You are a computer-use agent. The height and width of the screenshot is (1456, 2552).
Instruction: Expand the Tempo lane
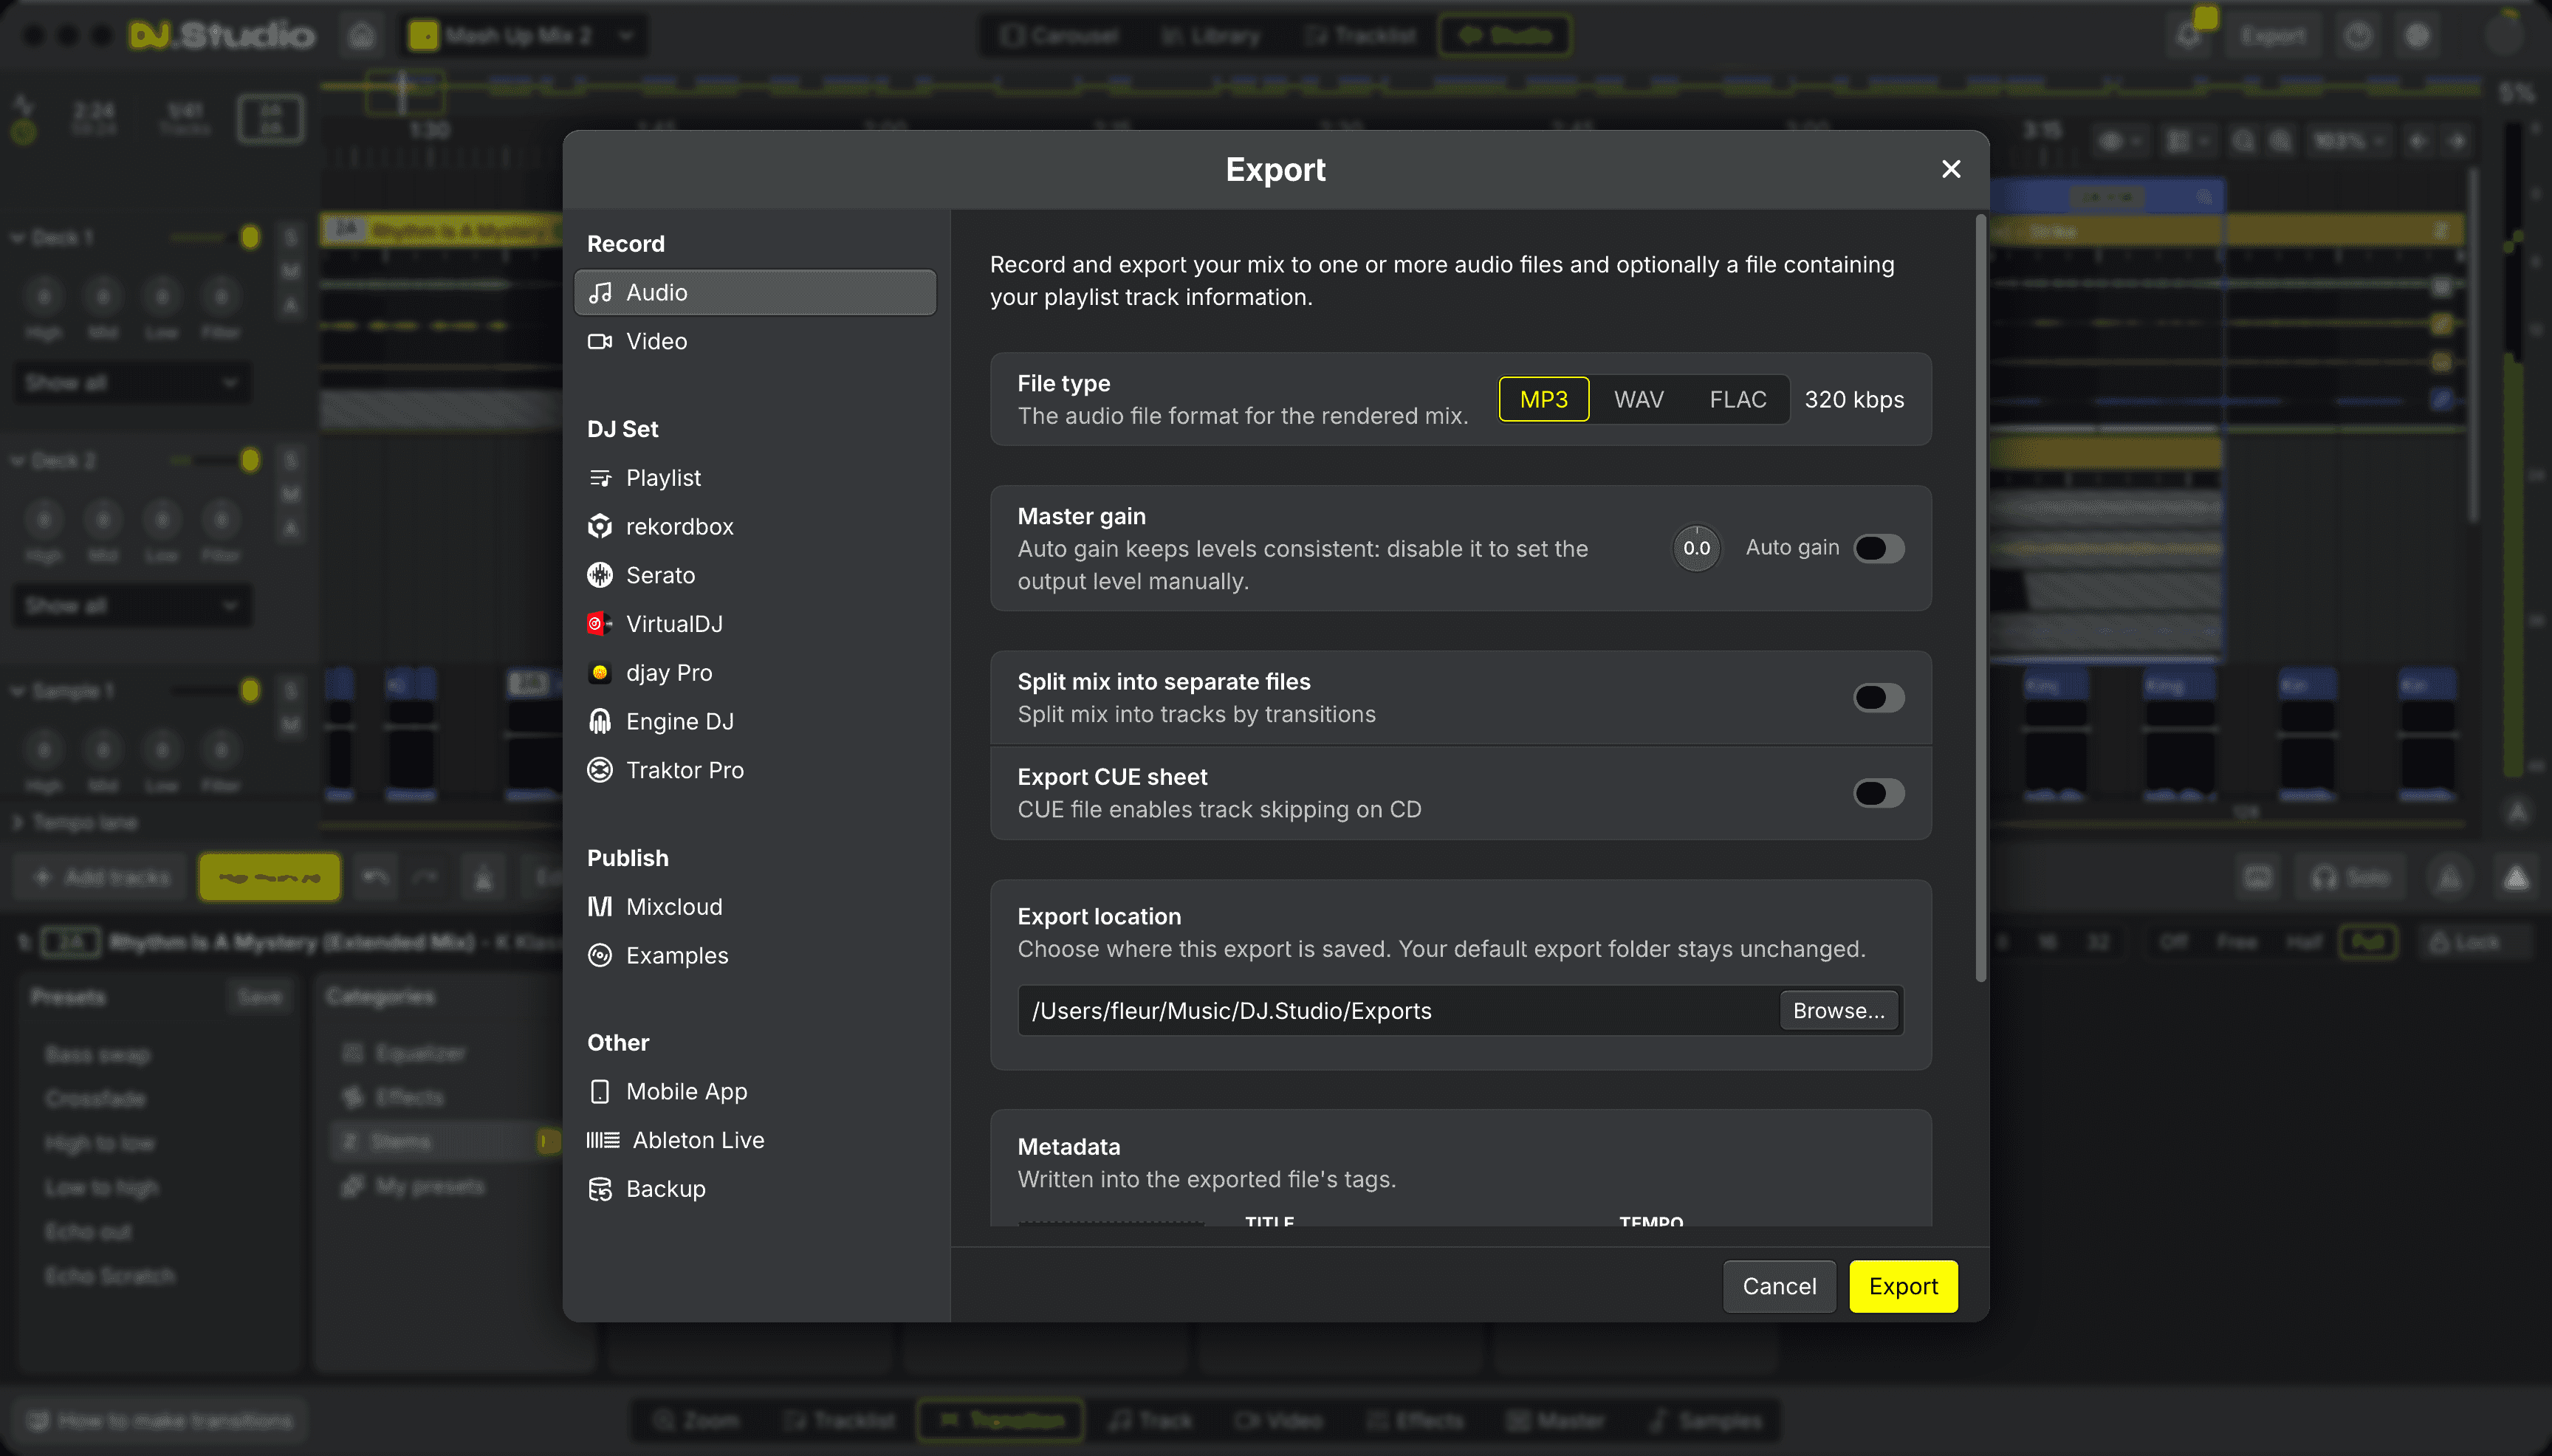click(x=18, y=822)
